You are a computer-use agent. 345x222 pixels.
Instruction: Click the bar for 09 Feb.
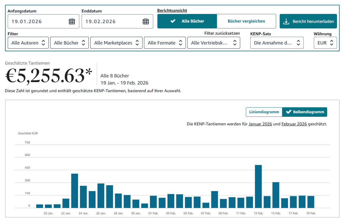click(x=223, y=204)
